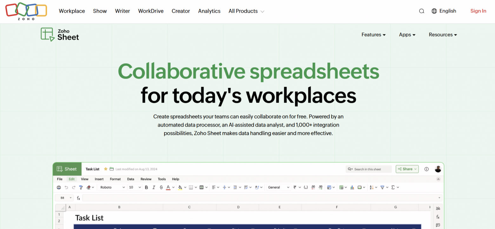Viewport: 495px width, 229px height.
Task: Click the info icon beside Share
Action: [x=426, y=169]
